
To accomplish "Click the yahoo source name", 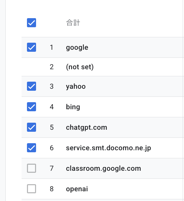I will pos(76,86).
